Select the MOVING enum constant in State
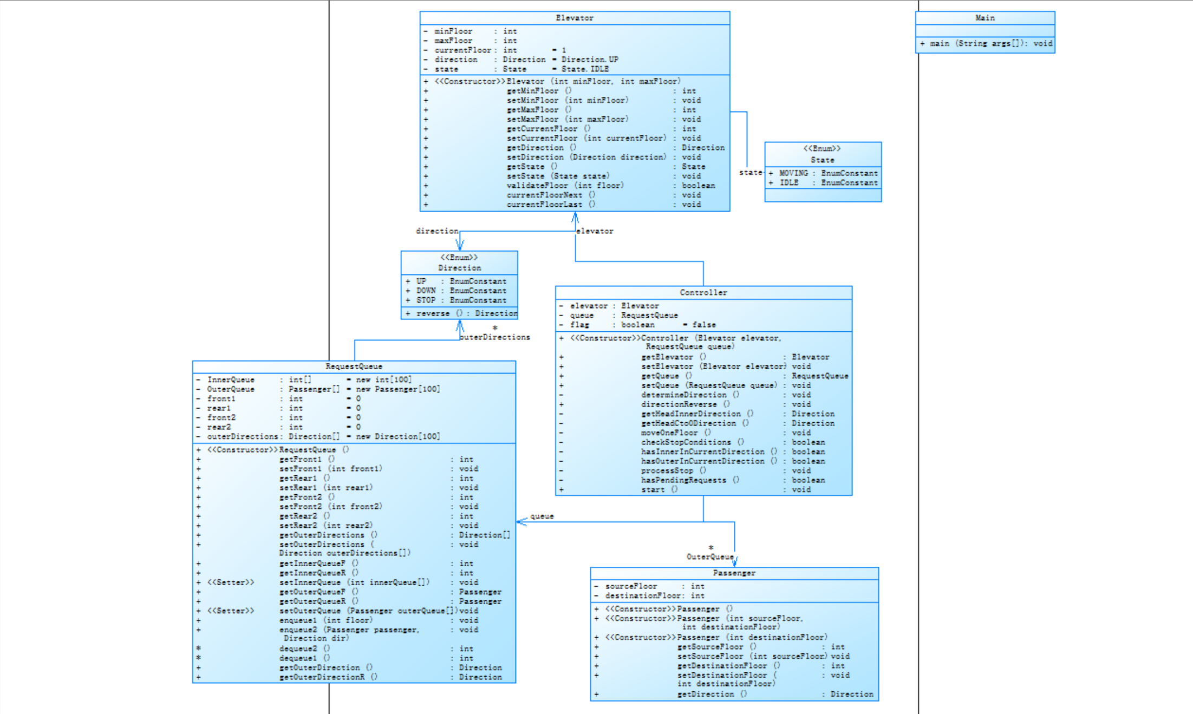Screen dimensions: 1193x714 pyautogui.click(x=793, y=173)
